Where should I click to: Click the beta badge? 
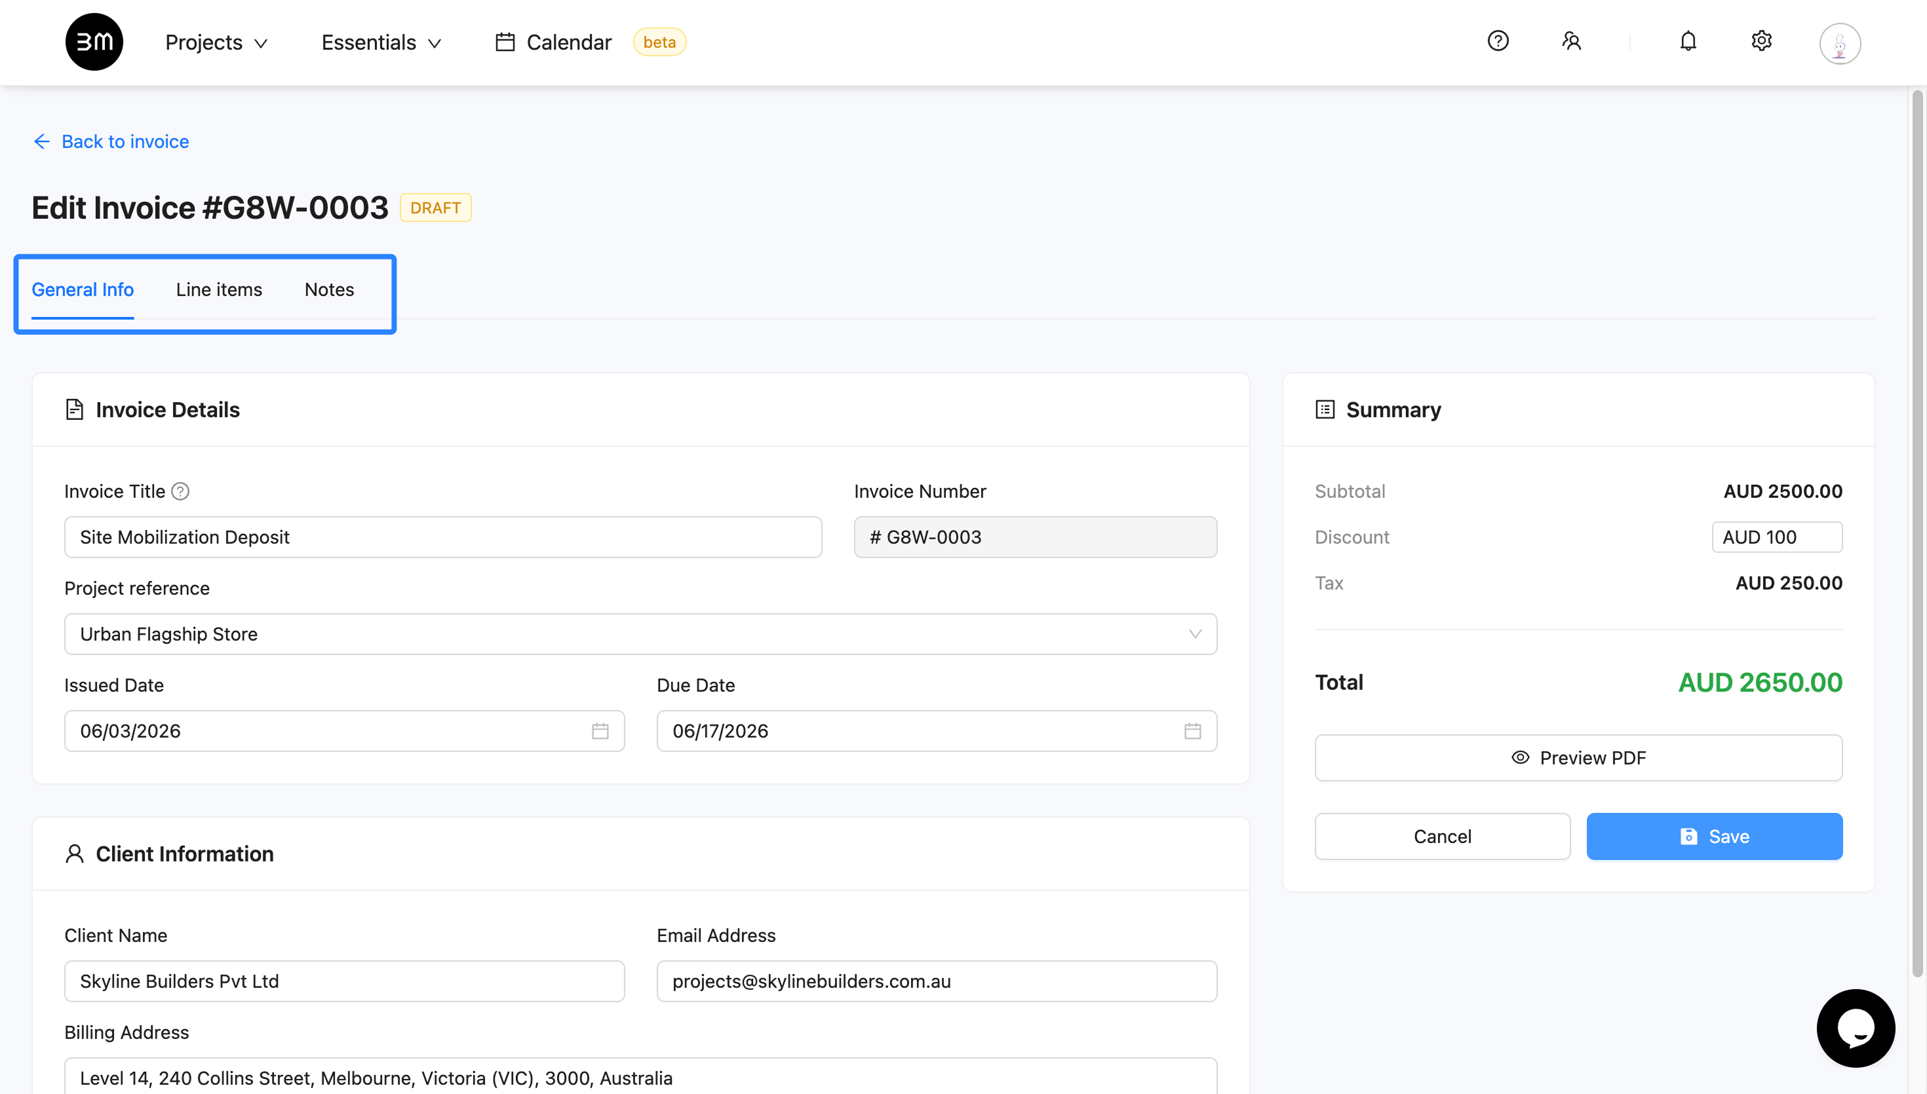coord(659,42)
